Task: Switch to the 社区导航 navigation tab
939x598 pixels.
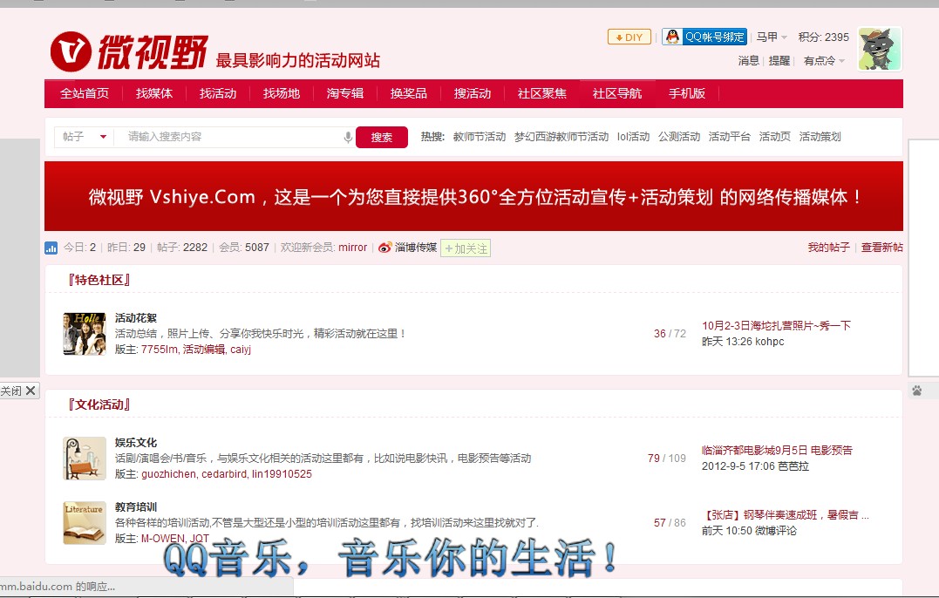Action: [617, 93]
